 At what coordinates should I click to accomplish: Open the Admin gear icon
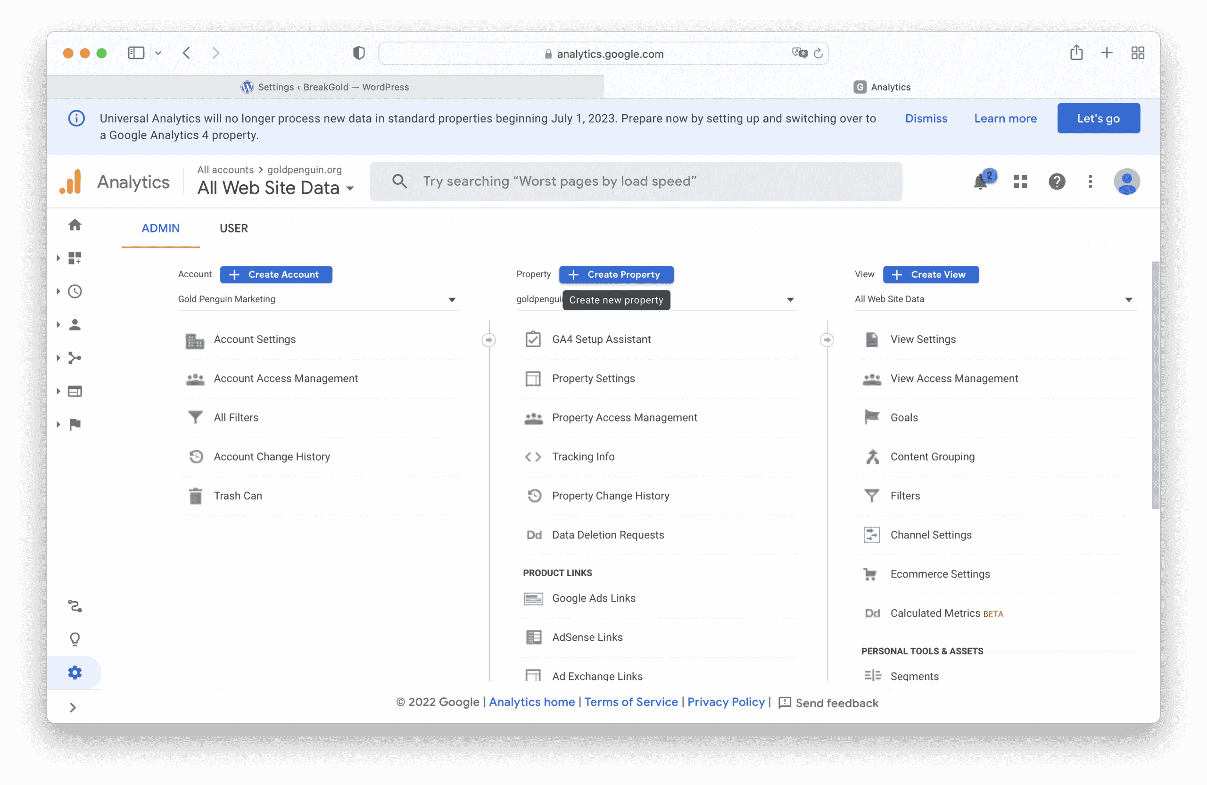tap(75, 672)
